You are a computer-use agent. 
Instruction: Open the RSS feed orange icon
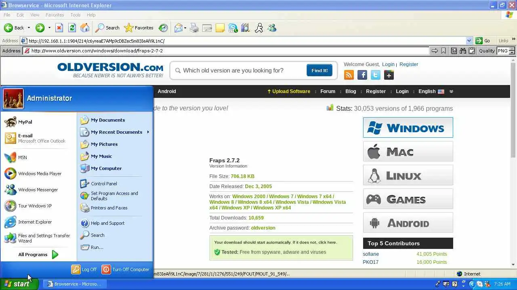[x=349, y=75]
